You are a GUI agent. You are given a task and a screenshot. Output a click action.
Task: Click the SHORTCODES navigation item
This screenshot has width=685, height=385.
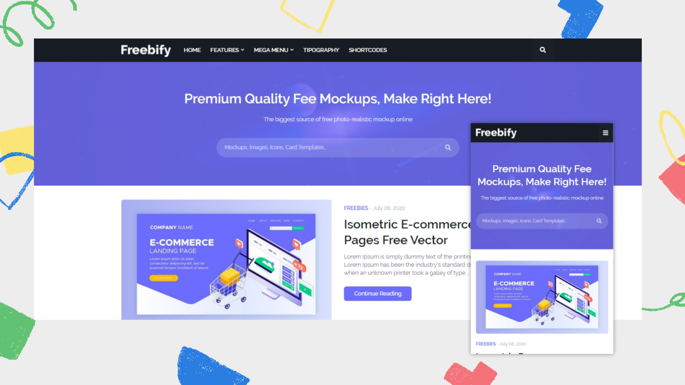click(368, 50)
